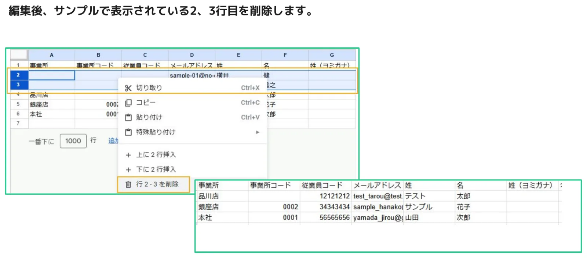Click the 追加 link next to 行
The image size is (587, 258).
coord(113,141)
